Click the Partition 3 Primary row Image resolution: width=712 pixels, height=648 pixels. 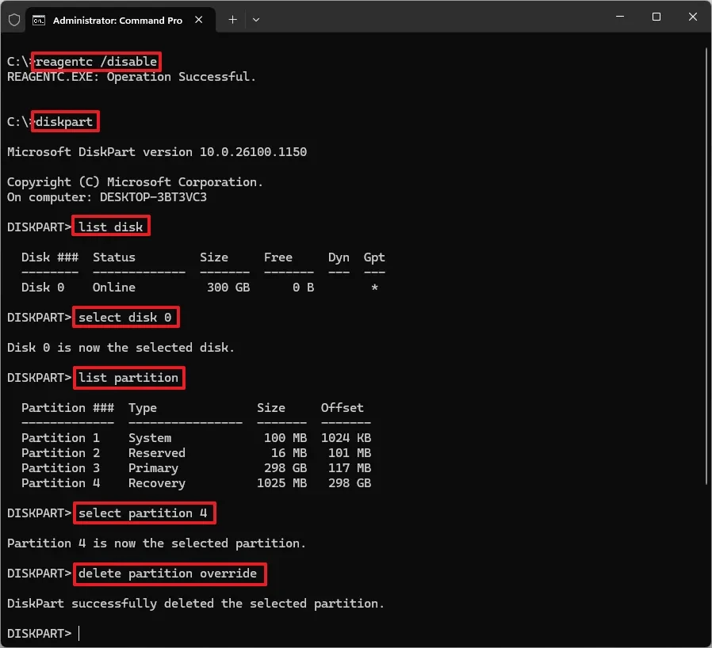tap(196, 468)
